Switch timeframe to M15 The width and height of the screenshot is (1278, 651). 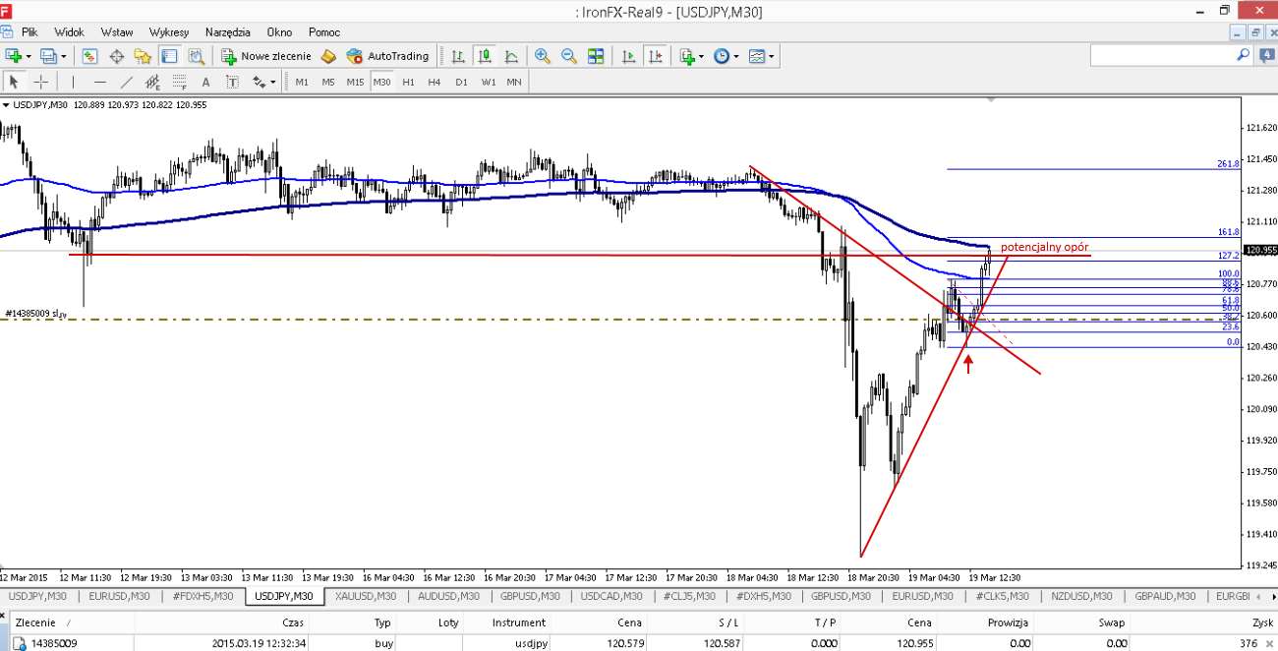(x=355, y=82)
